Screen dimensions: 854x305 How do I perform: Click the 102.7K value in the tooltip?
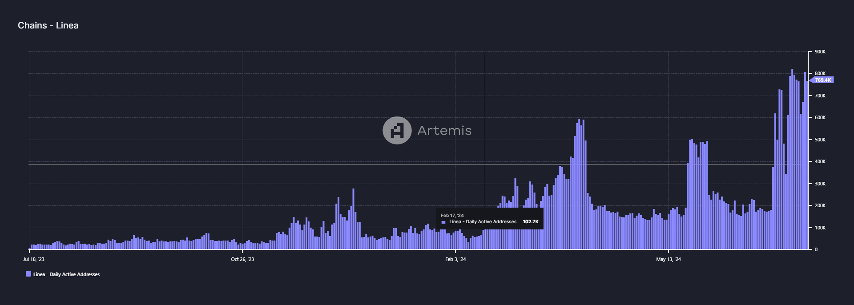click(531, 221)
